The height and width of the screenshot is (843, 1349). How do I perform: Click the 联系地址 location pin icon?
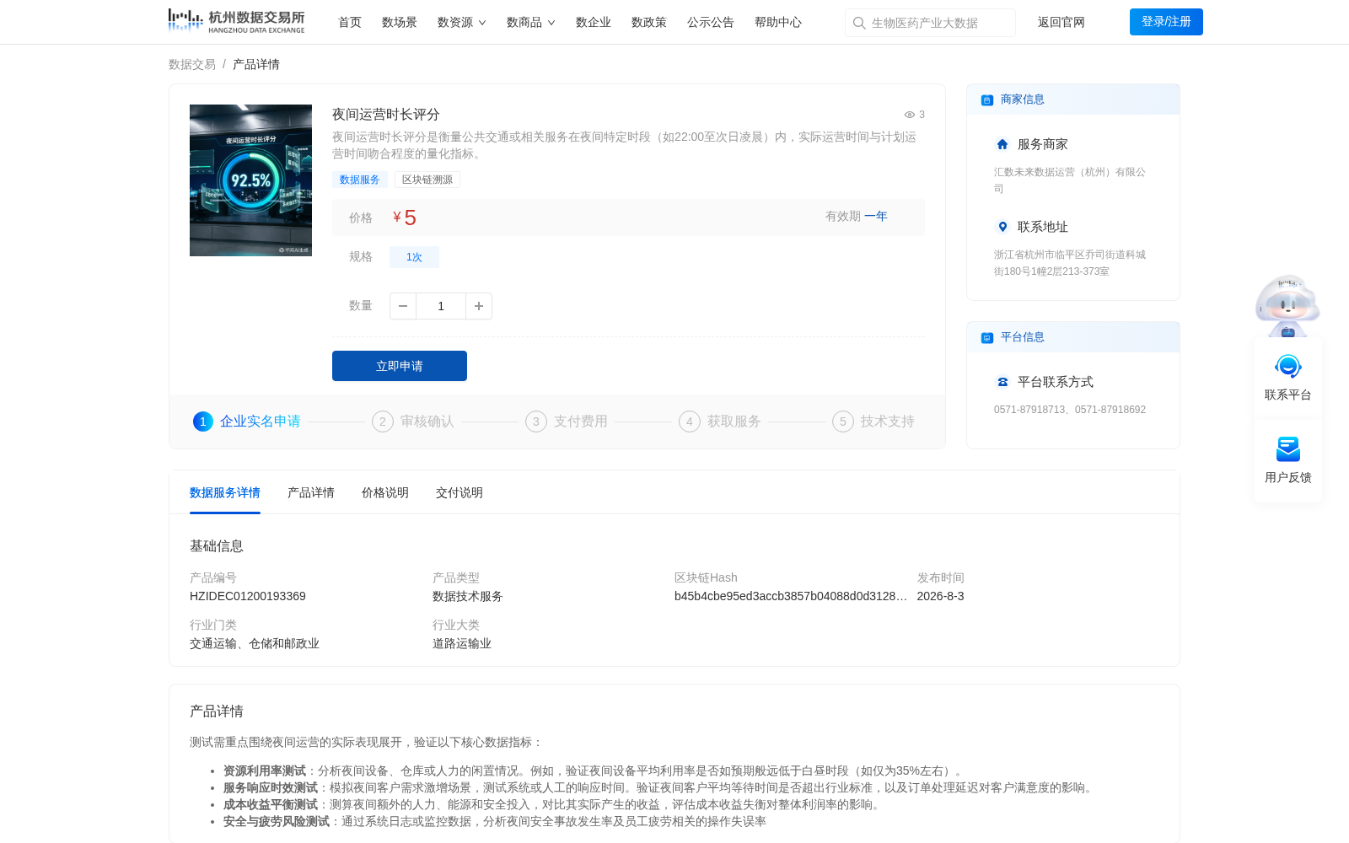pyautogui.click(x=1002, y=227)
